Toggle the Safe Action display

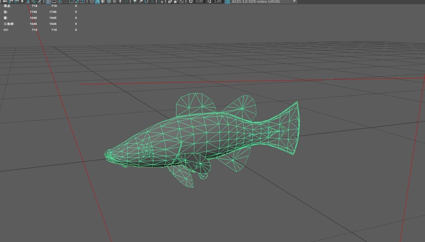(77, 1)
